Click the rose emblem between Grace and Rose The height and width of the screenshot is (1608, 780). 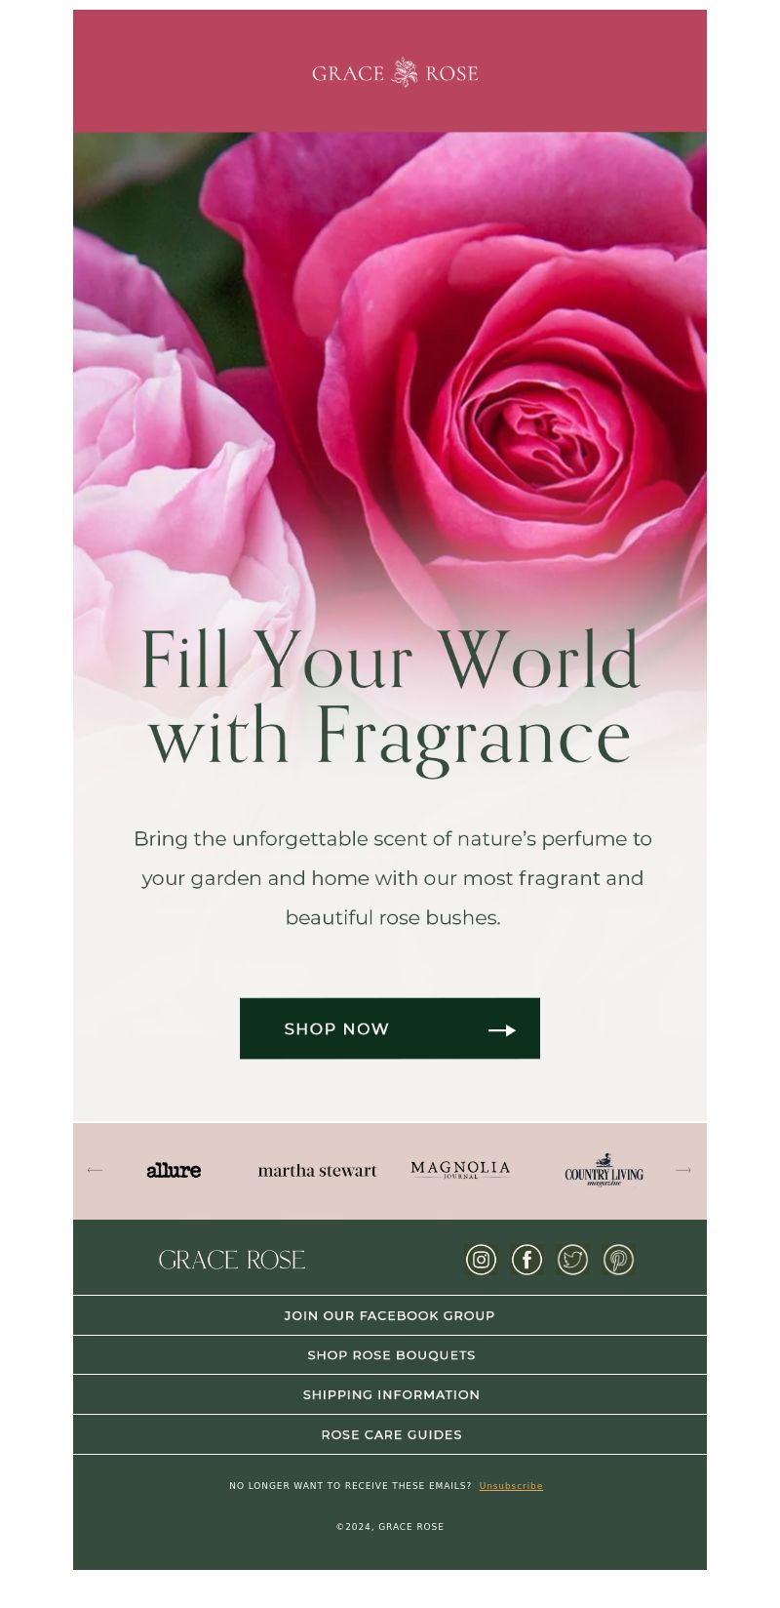pos(405,72)
